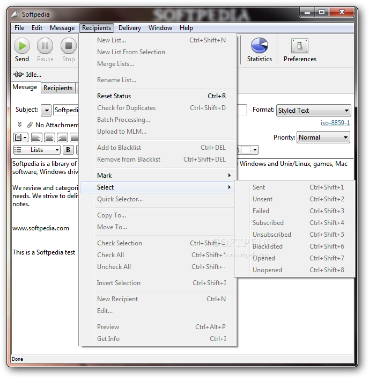This screenshot has width=369, height=378.
Task: Select Failed in the submenu
Action: pos(295,211)
